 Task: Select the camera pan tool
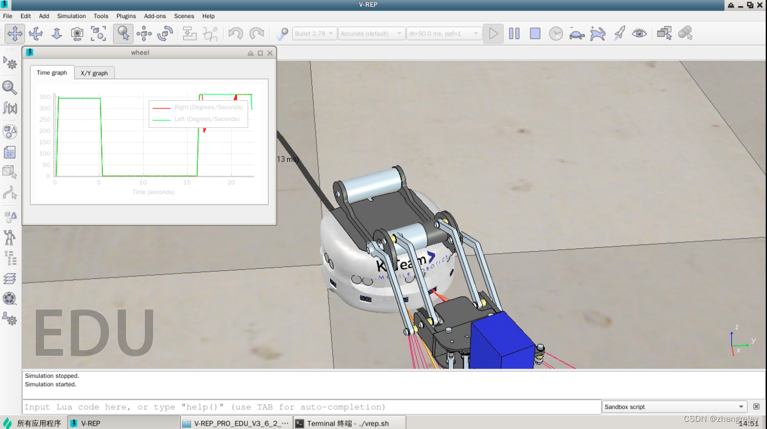(15, 34)
